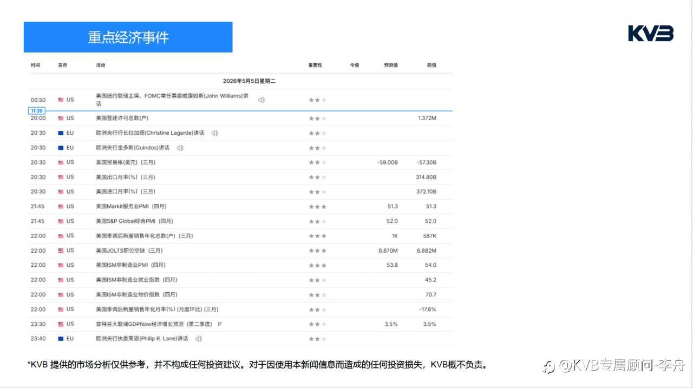Click US flag in JOLTS职位空缺 row
Screen dimensions: 693x388
(61, 251)
